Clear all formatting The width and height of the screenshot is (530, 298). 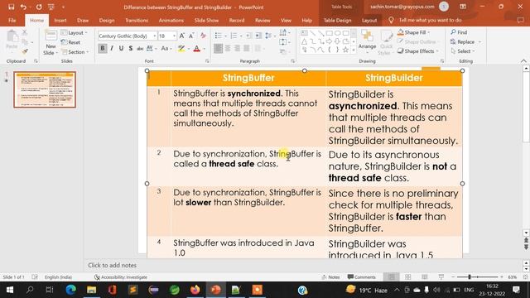(203, 36)
